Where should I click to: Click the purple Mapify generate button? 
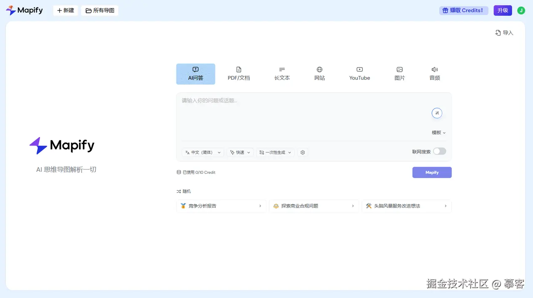432,173
